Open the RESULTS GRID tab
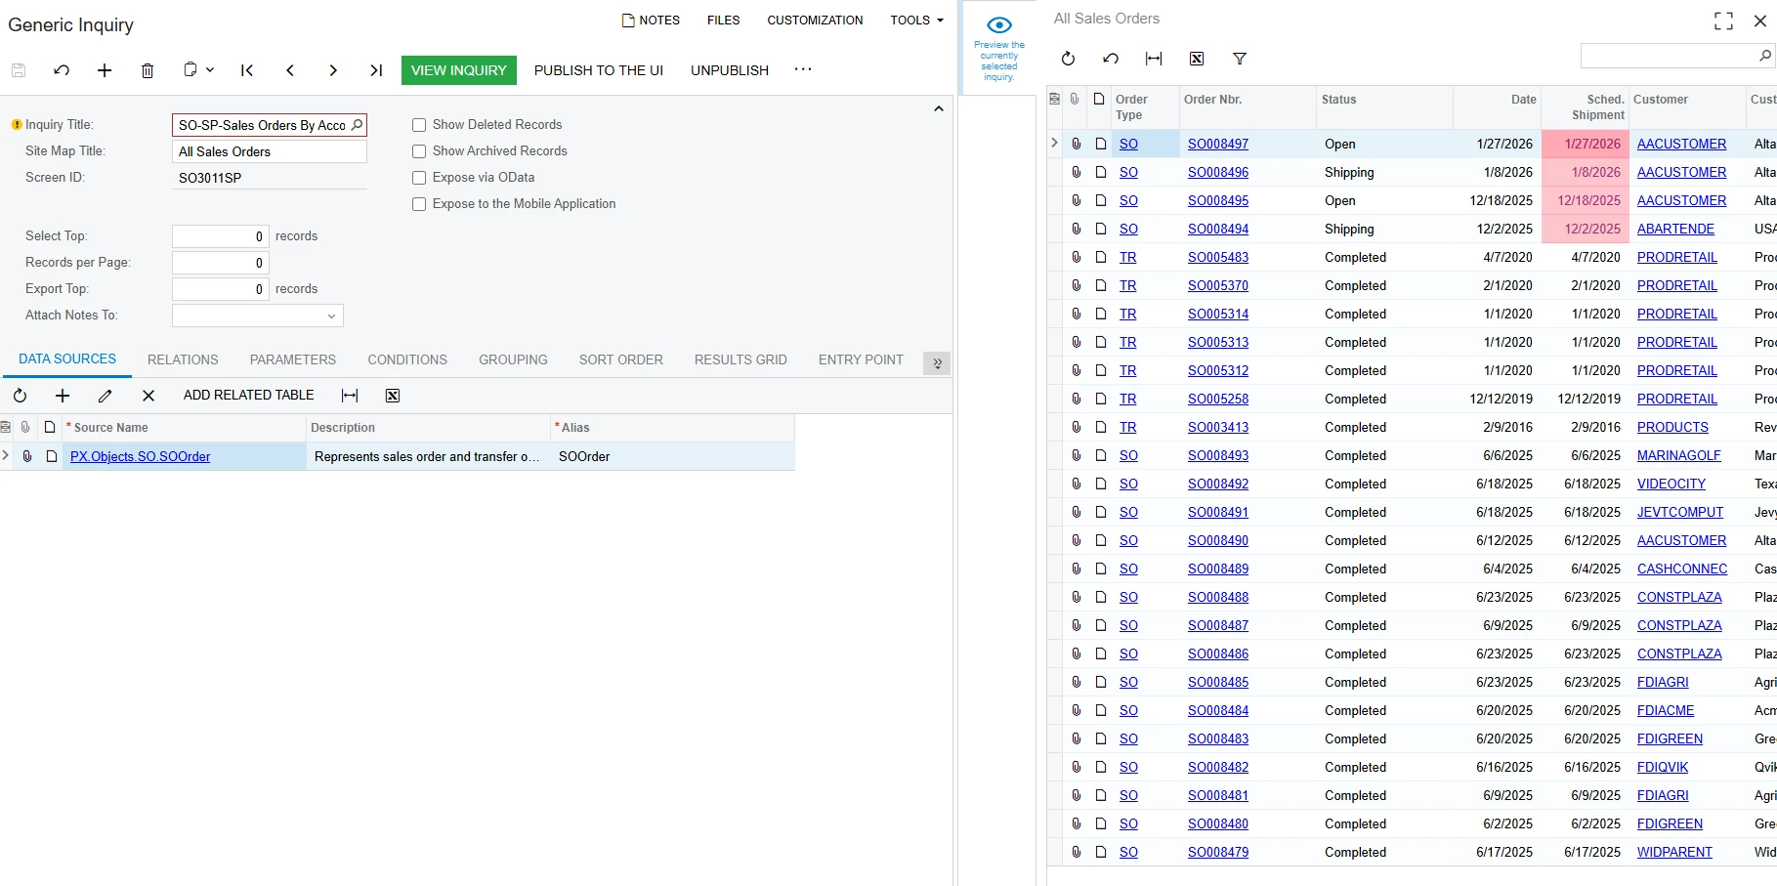 coord(740,359)
